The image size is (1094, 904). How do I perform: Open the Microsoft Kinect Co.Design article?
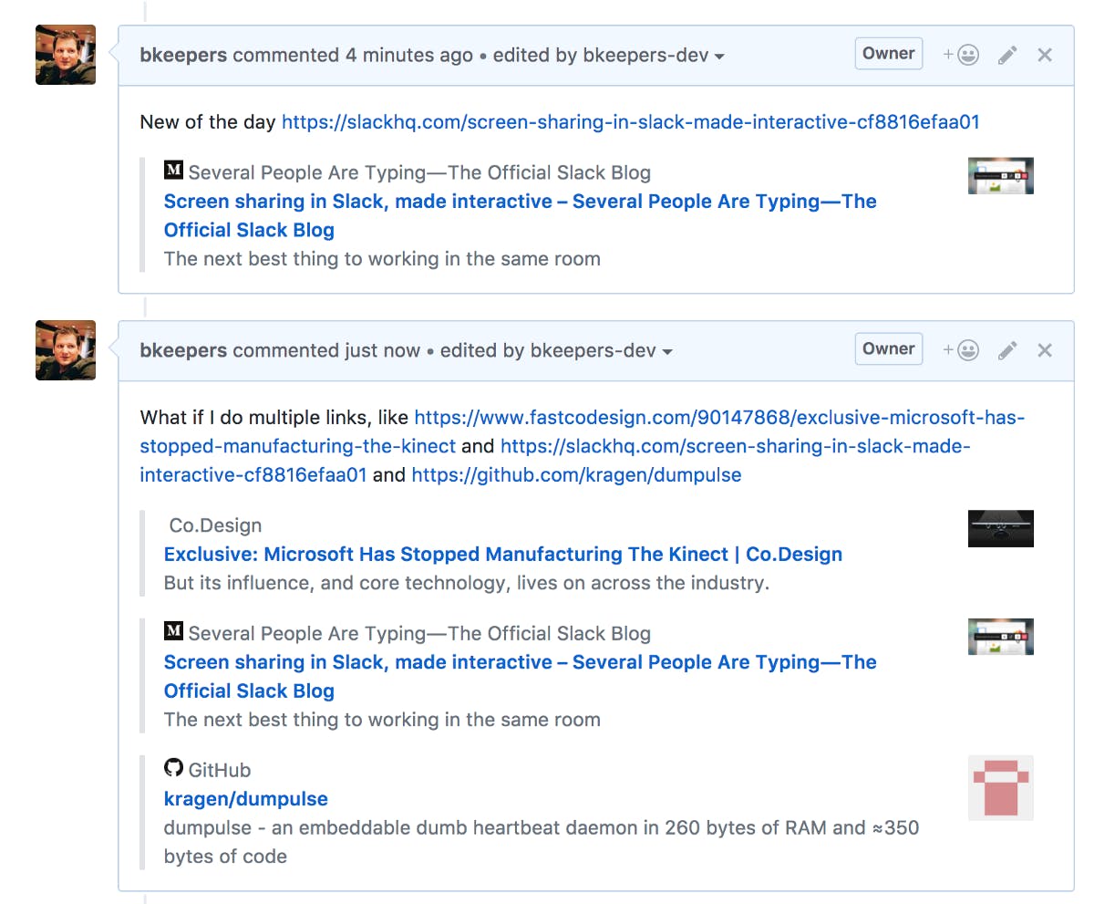coord(502,554)
